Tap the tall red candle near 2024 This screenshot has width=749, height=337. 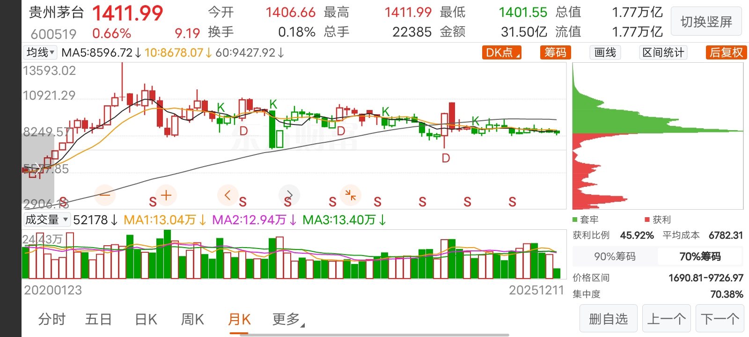(452, 116)
